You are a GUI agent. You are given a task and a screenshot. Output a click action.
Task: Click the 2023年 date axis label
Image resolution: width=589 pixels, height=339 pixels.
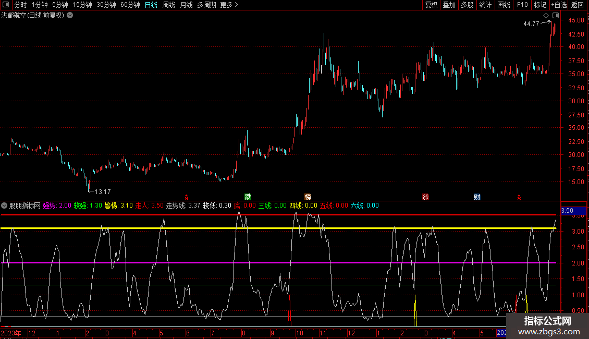[11, 333]
